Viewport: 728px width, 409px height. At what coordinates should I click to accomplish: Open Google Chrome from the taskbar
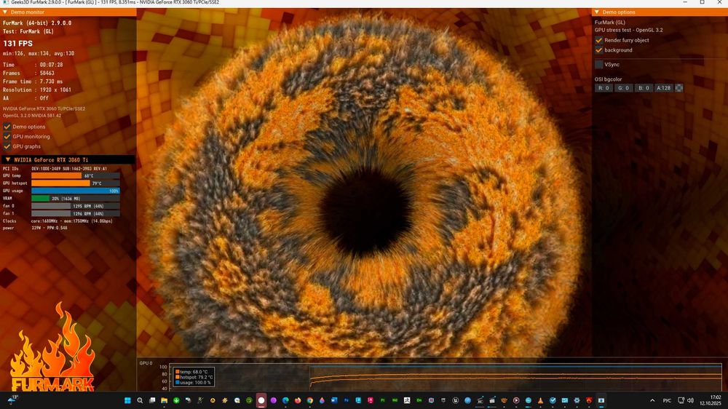309,400
